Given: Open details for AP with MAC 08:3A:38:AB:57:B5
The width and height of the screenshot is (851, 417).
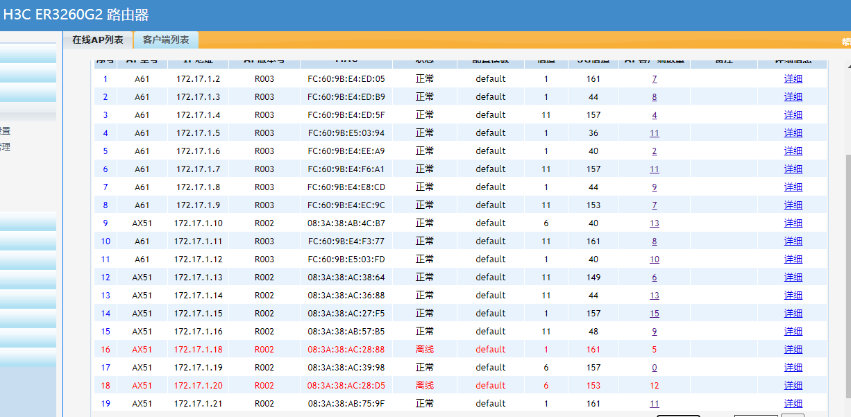Looking at the screenshot, I should tap(793, 332).
